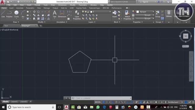
Task: Click the Move tool icon
Action: click(x=34, y=12)
